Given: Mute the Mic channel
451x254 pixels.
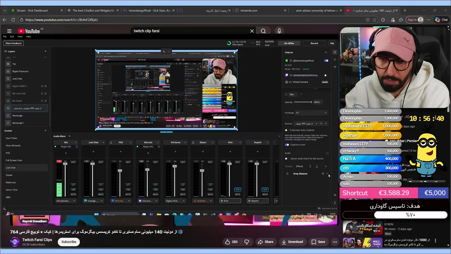Looking at the screenshot, I should coord(73,194).
